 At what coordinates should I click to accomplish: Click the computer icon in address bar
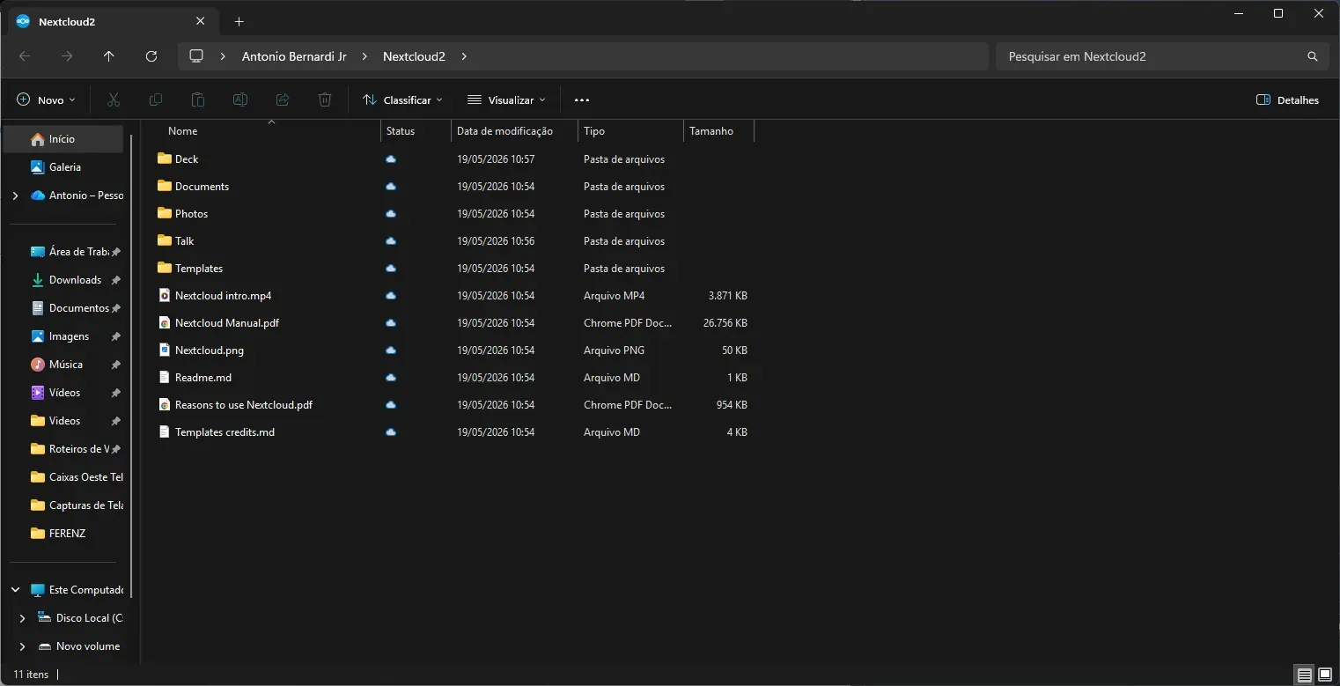coord(196,56)
